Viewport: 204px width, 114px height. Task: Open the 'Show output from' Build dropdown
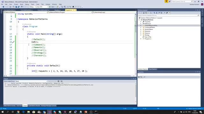(x=31, y=81)
